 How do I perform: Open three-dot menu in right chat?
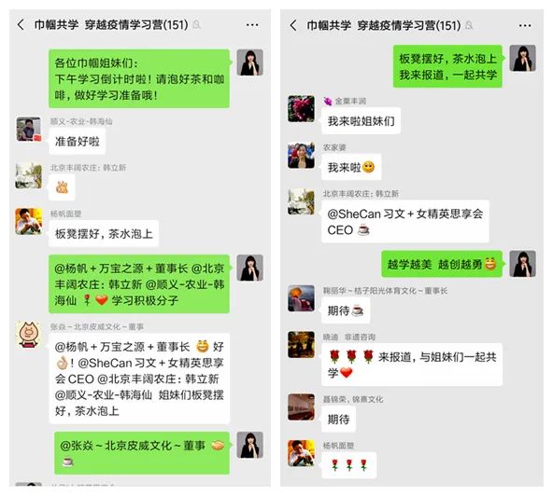525,25
